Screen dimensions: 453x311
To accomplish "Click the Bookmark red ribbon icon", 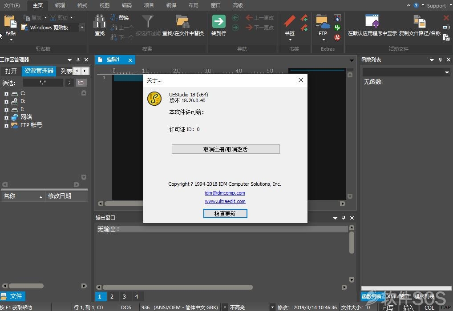I will pyautogui.click(x=290, y=21).
